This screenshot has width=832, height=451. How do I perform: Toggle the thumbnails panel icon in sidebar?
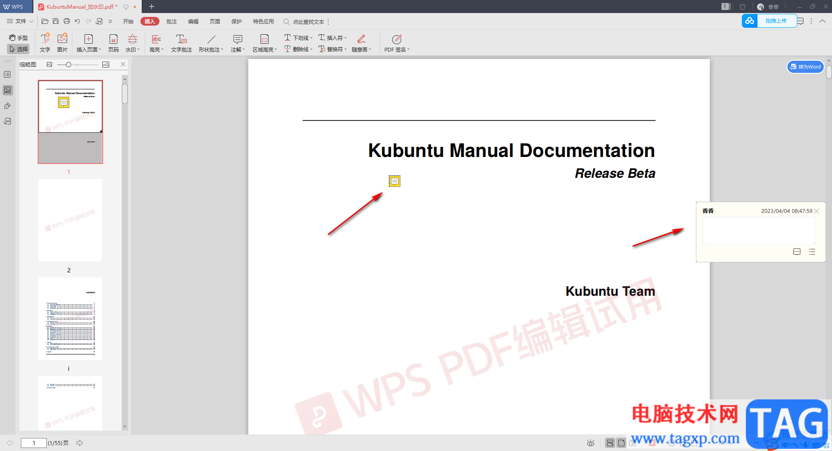coord(7,90)
